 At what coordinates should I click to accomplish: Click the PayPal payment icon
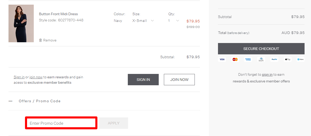point(274,59)
